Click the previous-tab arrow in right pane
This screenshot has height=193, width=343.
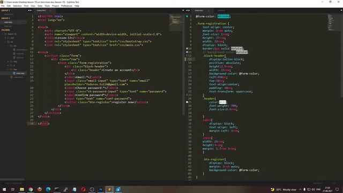tap(187, 10)
